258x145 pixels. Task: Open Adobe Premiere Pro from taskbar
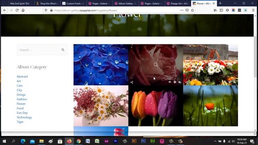116,141
